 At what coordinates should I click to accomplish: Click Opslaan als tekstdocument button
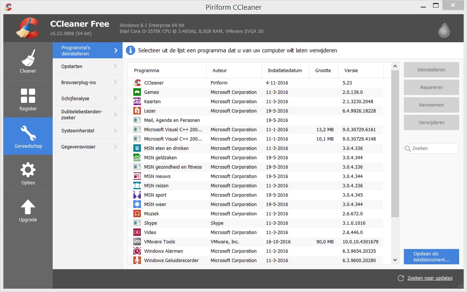pyautogui.click(x=431, y=256)
